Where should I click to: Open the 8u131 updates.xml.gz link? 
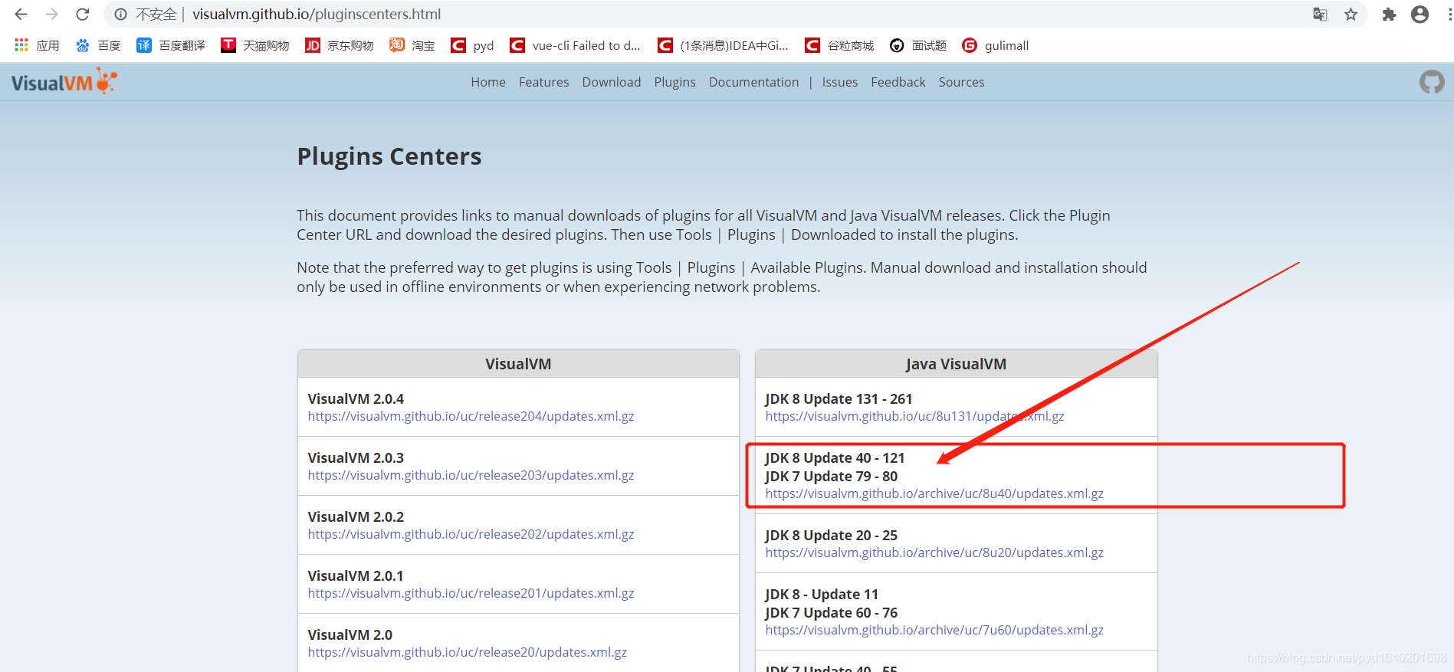(914, 416)
